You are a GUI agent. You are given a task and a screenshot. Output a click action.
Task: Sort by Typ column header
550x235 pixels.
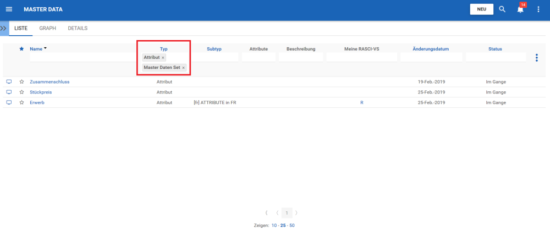164,49
